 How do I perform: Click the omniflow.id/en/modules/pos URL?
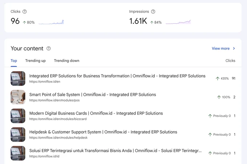[54, 101]
